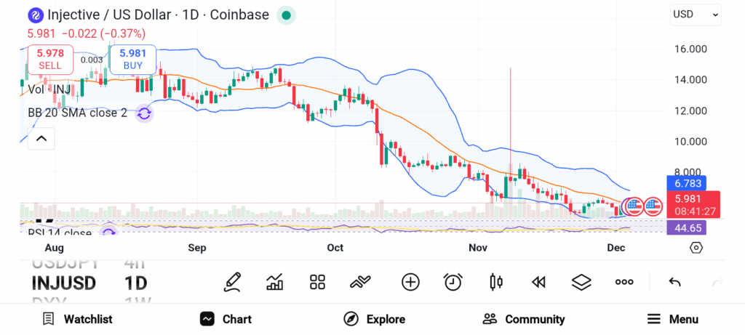Click the plus circle add icon
The image size is (745, 335).
click(410, 282)
